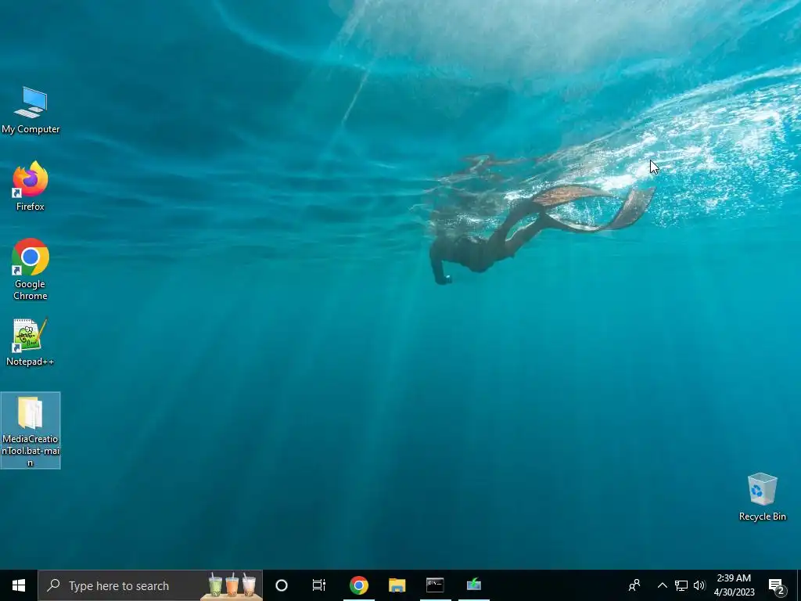Show hidden system tray icons
The height and width of the screenshot is (601, 801).
tap(662, 585)
